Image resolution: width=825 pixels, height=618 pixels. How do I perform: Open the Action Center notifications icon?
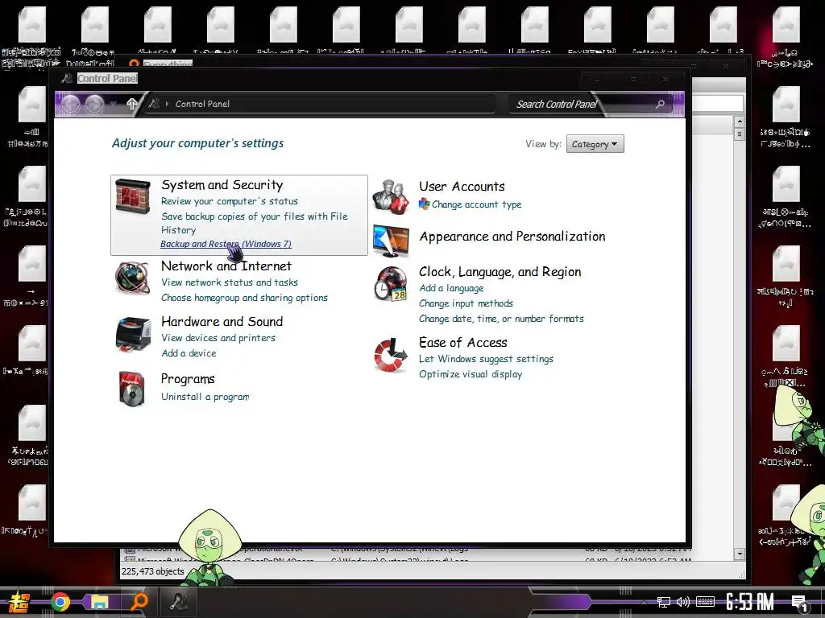pyautogui.click(x=800, y=603)
